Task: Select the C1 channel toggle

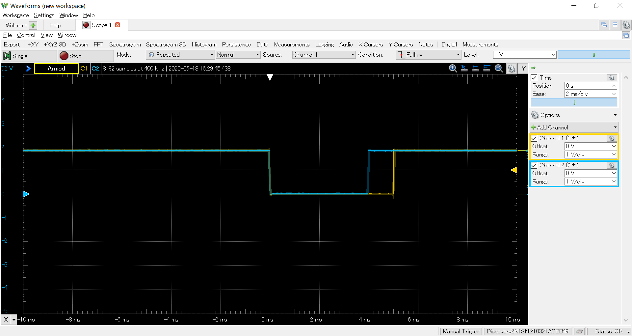Action: 84,69
